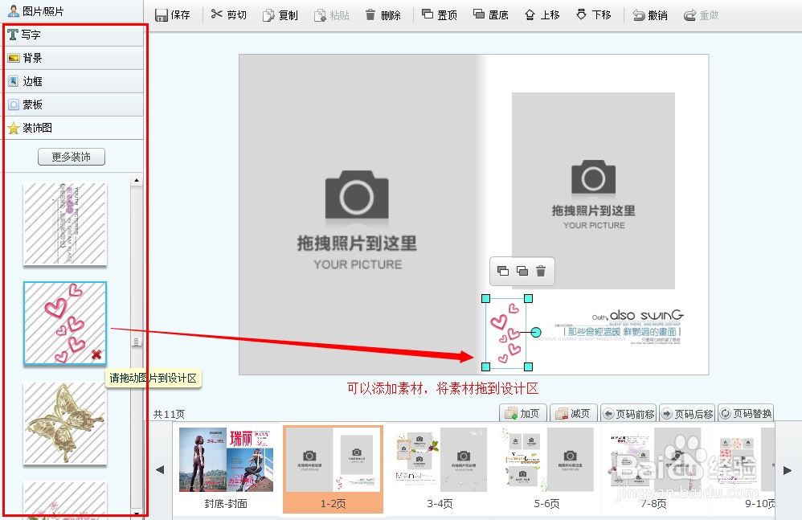Click decoration list scroll up arrow
This screenshot has height=520, width=802.
coord(136,181)
